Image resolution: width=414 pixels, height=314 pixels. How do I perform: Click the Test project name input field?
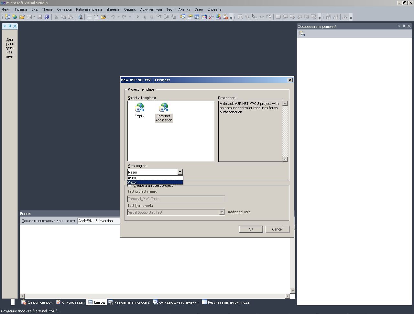pyautogui.click(x=176, y=199)
